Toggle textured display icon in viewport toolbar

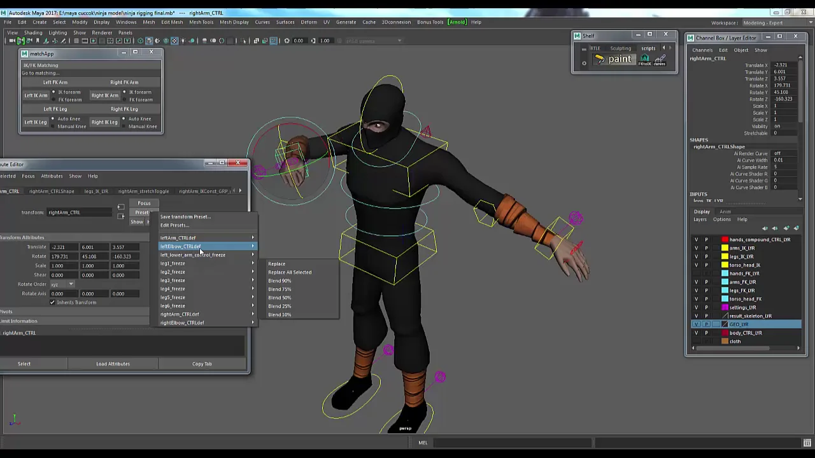(x=174, y=41)
